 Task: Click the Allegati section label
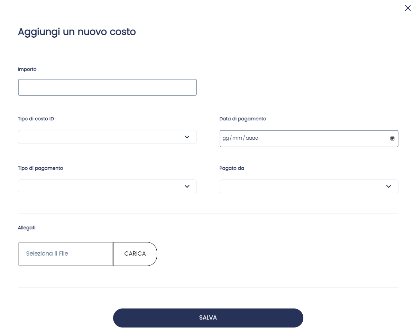[27, 228]
